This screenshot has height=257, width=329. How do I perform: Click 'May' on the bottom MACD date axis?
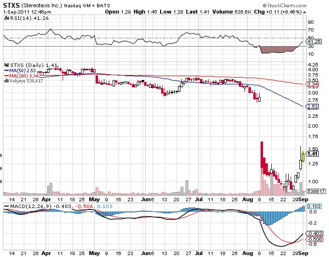(x=95, y=253)
